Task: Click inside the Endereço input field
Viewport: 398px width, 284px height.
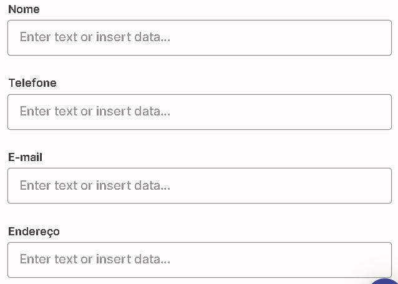Action: 200,260
